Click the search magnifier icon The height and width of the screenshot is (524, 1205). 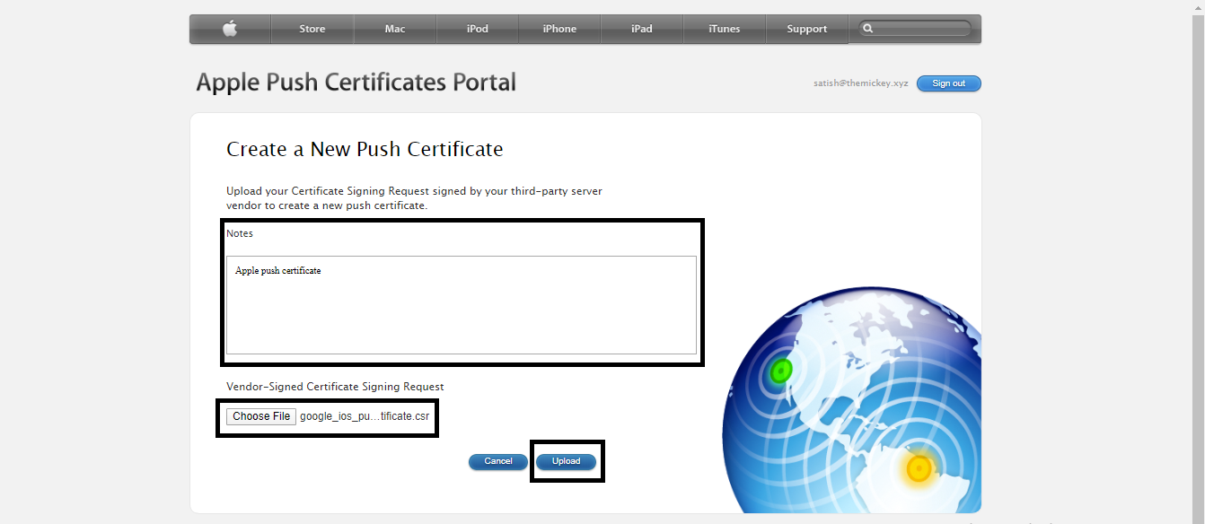coord(868,29)
